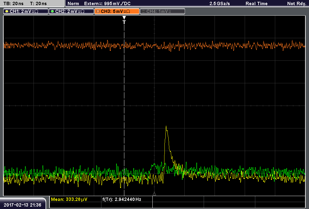This screenshot has width=309, height=209.
Task: Click the 2.5 GSa/s sample rate readout
Action: (x=220, y=4)
